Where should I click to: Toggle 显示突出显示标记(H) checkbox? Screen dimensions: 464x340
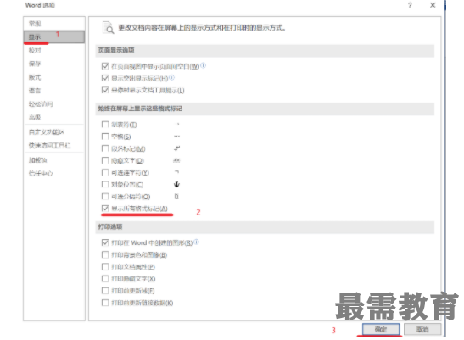pos(105,78)
